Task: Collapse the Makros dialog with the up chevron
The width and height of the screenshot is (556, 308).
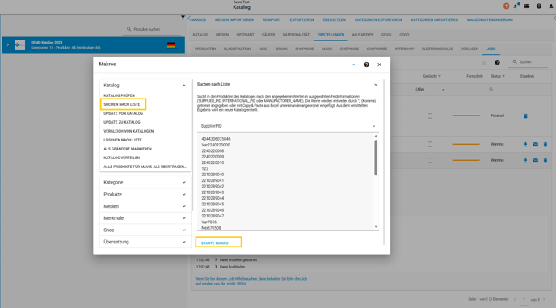Action: coord(353,65)
